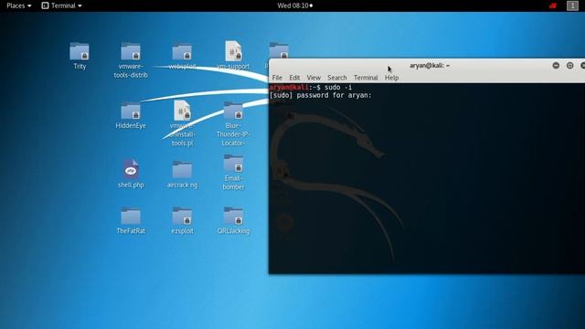Minimize the aryan@kali terminal window
Viewport: 585px width, 329px height.
556,65
